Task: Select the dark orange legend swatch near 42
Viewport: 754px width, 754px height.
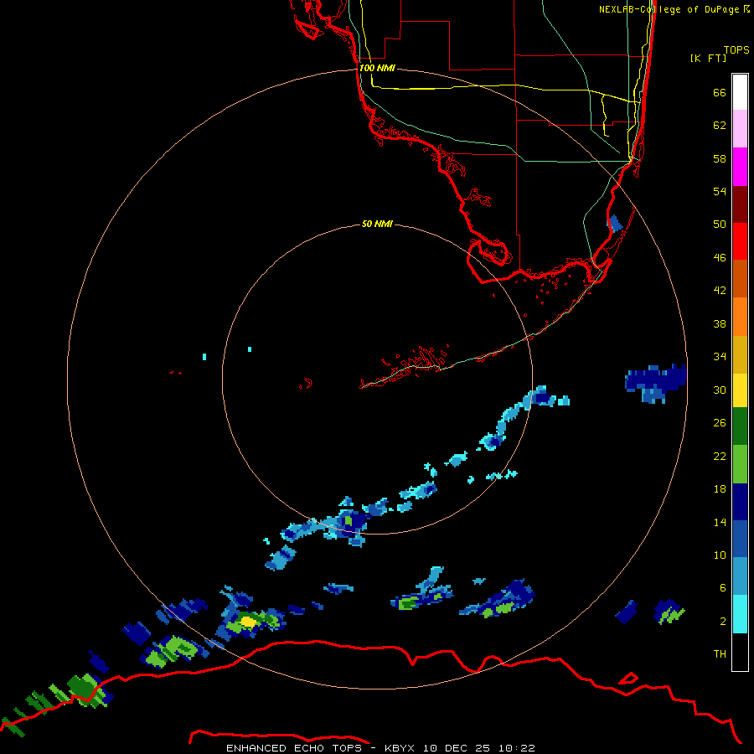Action: point(740,279)
